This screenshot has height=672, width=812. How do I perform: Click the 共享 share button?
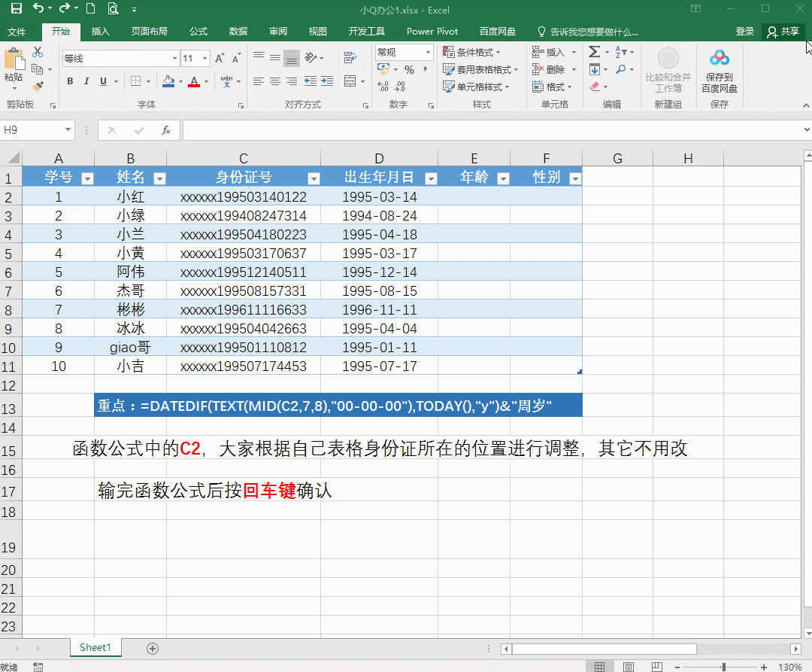pyautogui.click(x=783, y=32)
